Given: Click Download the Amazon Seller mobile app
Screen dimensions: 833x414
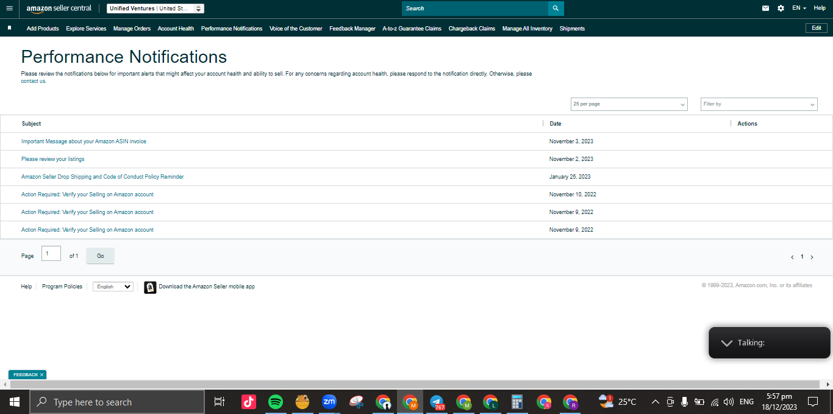Looking at the screenshot, I should [207, 287].
